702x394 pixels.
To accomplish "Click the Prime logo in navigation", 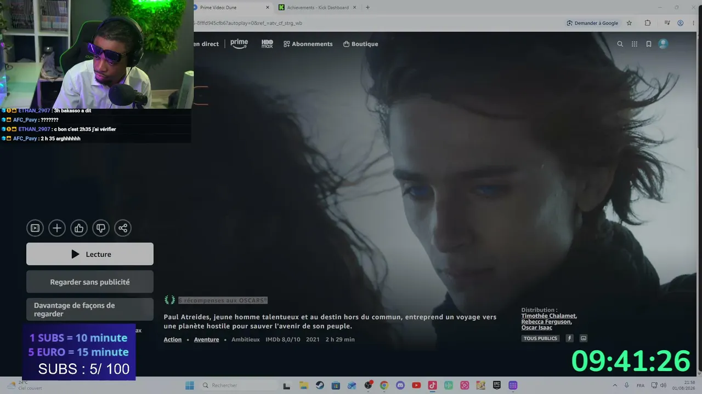I will pyautogui.click(x=239, y=44).
